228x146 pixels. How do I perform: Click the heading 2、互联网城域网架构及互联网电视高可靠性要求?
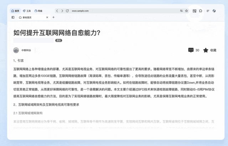(x=46, y=105)
